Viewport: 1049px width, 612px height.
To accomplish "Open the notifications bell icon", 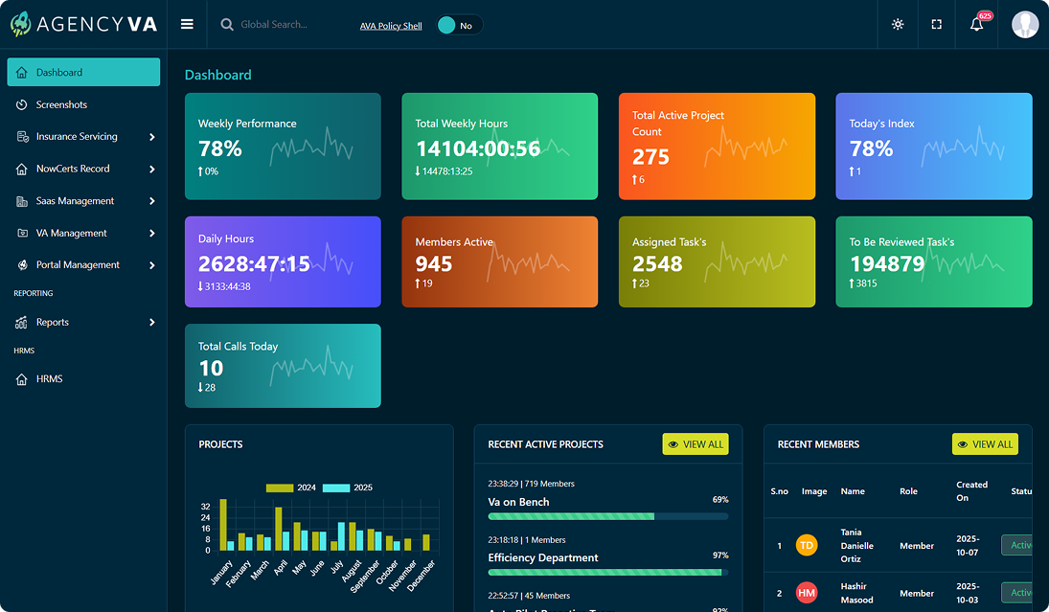I will (976, 25).
